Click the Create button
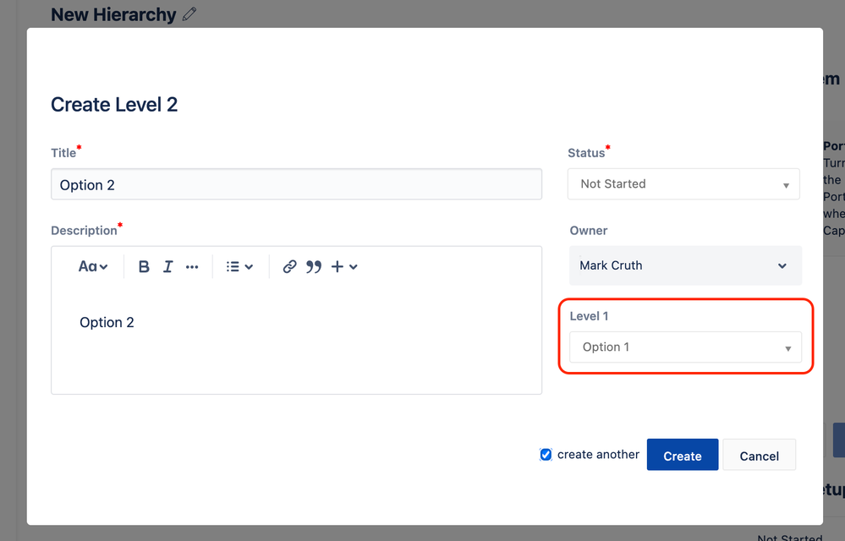Screen dimensions: 845x541 pyautogui.click(x=683, y=455)
